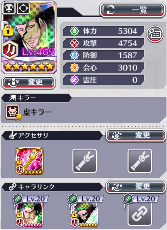This screenshot has width=167, height=230.
Task: Click the 体力 stamina stat row
Action: click(104, 31)
